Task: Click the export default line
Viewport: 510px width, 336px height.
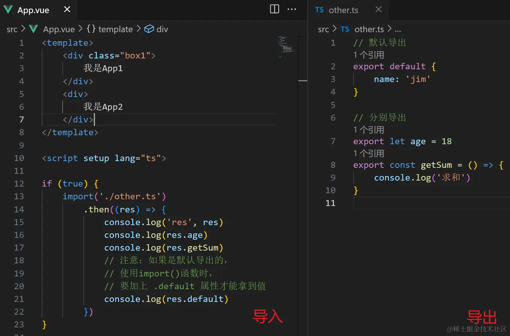Action: [394, 67]
